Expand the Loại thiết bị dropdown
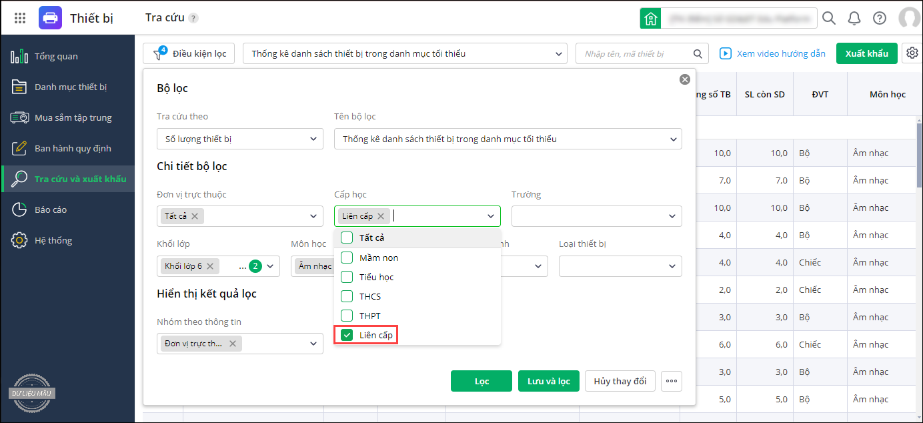This screenshot has width=923, height=423. (x=620, y=266)
